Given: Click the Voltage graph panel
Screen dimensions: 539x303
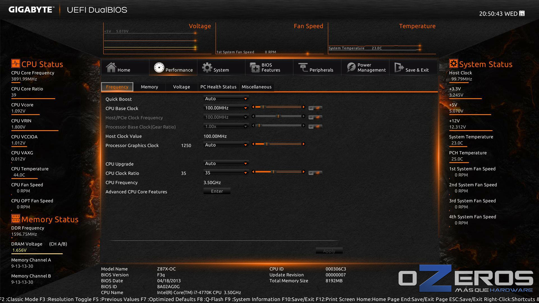Looking at the screenshot, I should (x=157, y=38).
